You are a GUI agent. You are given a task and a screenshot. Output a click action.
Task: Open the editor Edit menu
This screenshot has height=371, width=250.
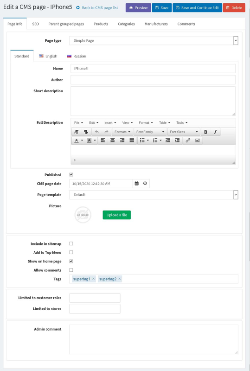(x=94, y=122)
